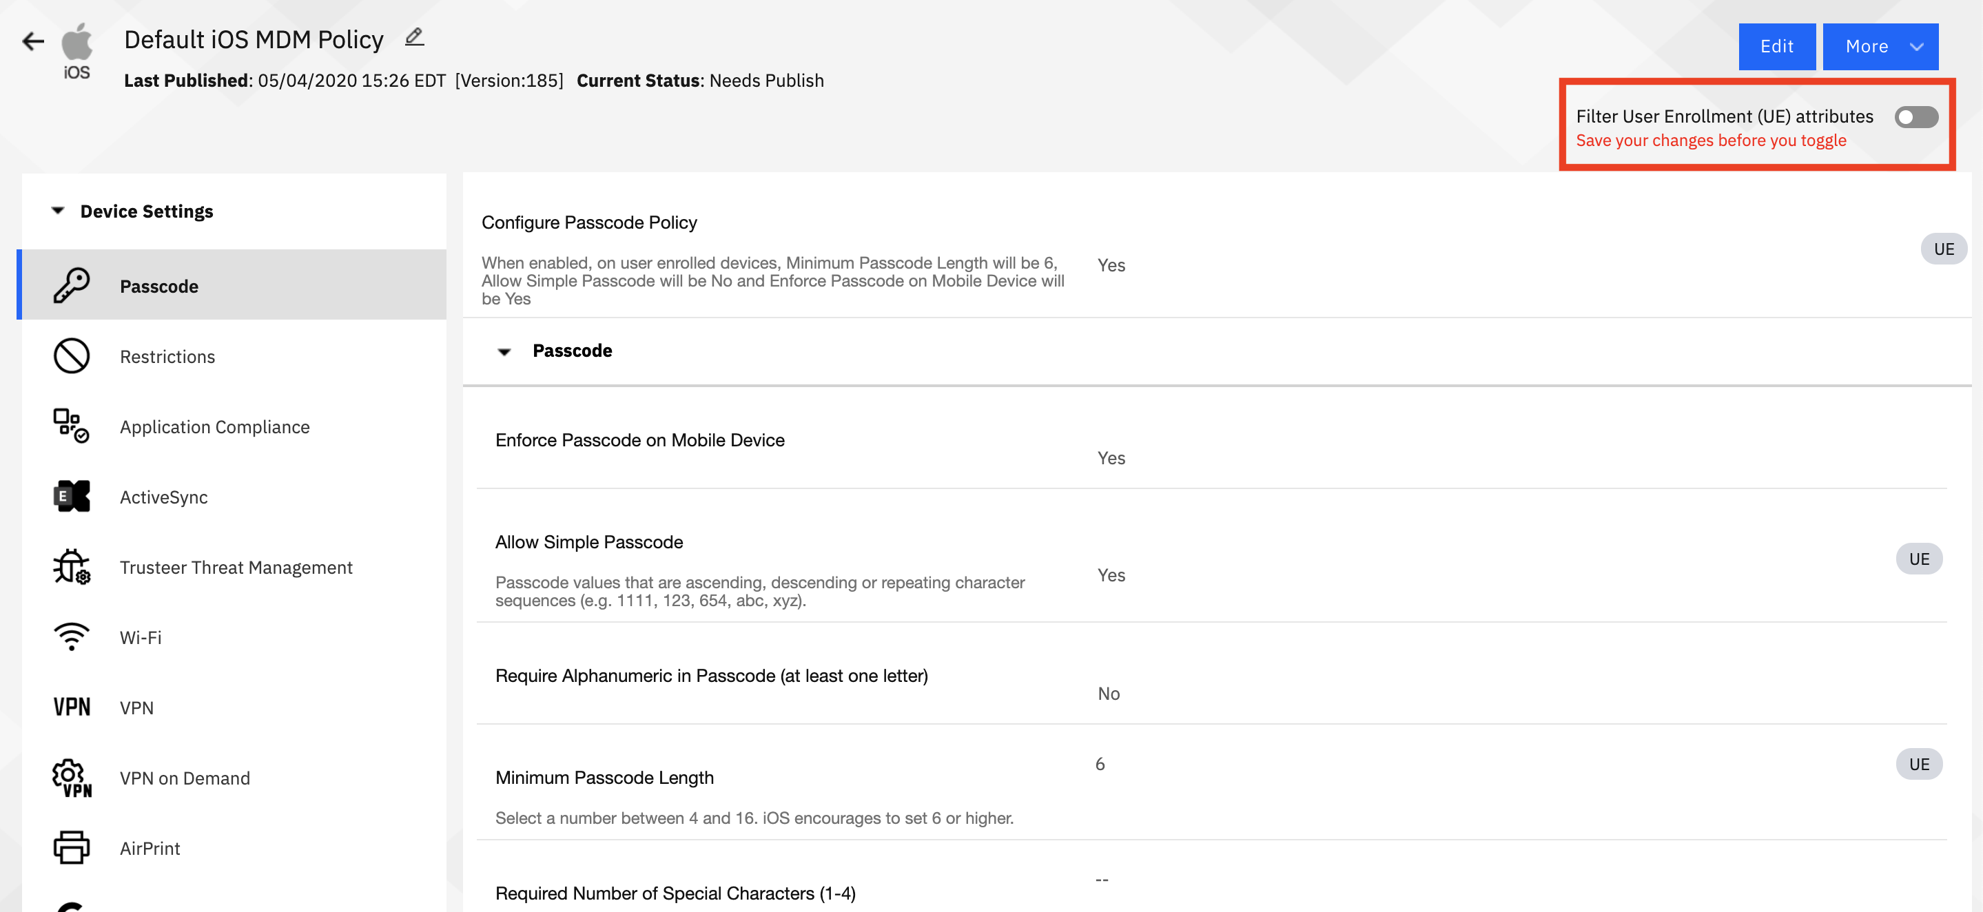This screenshot has height=912, width=1983.
Task: Open Trusteer Threat Management settings
Action: [234, 567]
